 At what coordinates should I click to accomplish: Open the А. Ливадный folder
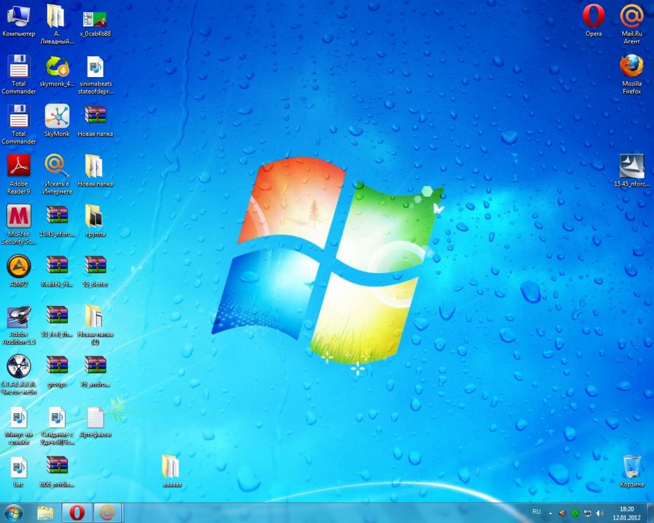(x=57, y=24)
